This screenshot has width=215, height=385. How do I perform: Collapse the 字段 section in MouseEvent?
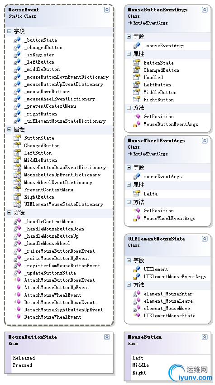pos(10,31)
